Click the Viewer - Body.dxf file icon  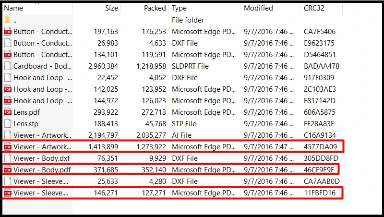point(8,158)
